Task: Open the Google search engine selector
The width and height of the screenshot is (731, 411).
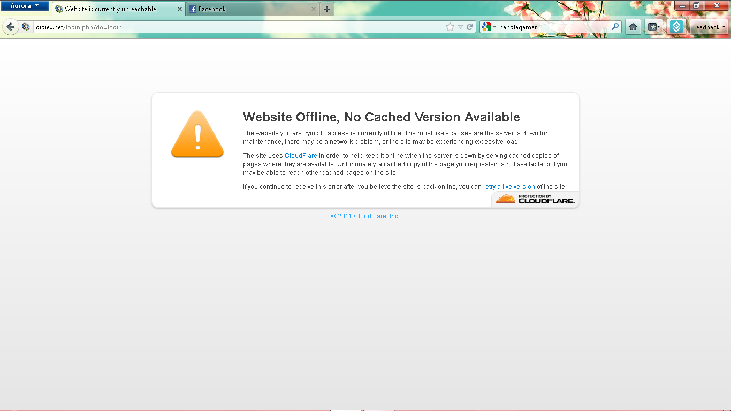Action: 489,27
